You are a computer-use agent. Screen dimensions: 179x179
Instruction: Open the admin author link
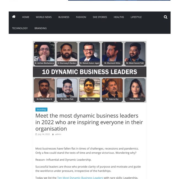[58, 134]
